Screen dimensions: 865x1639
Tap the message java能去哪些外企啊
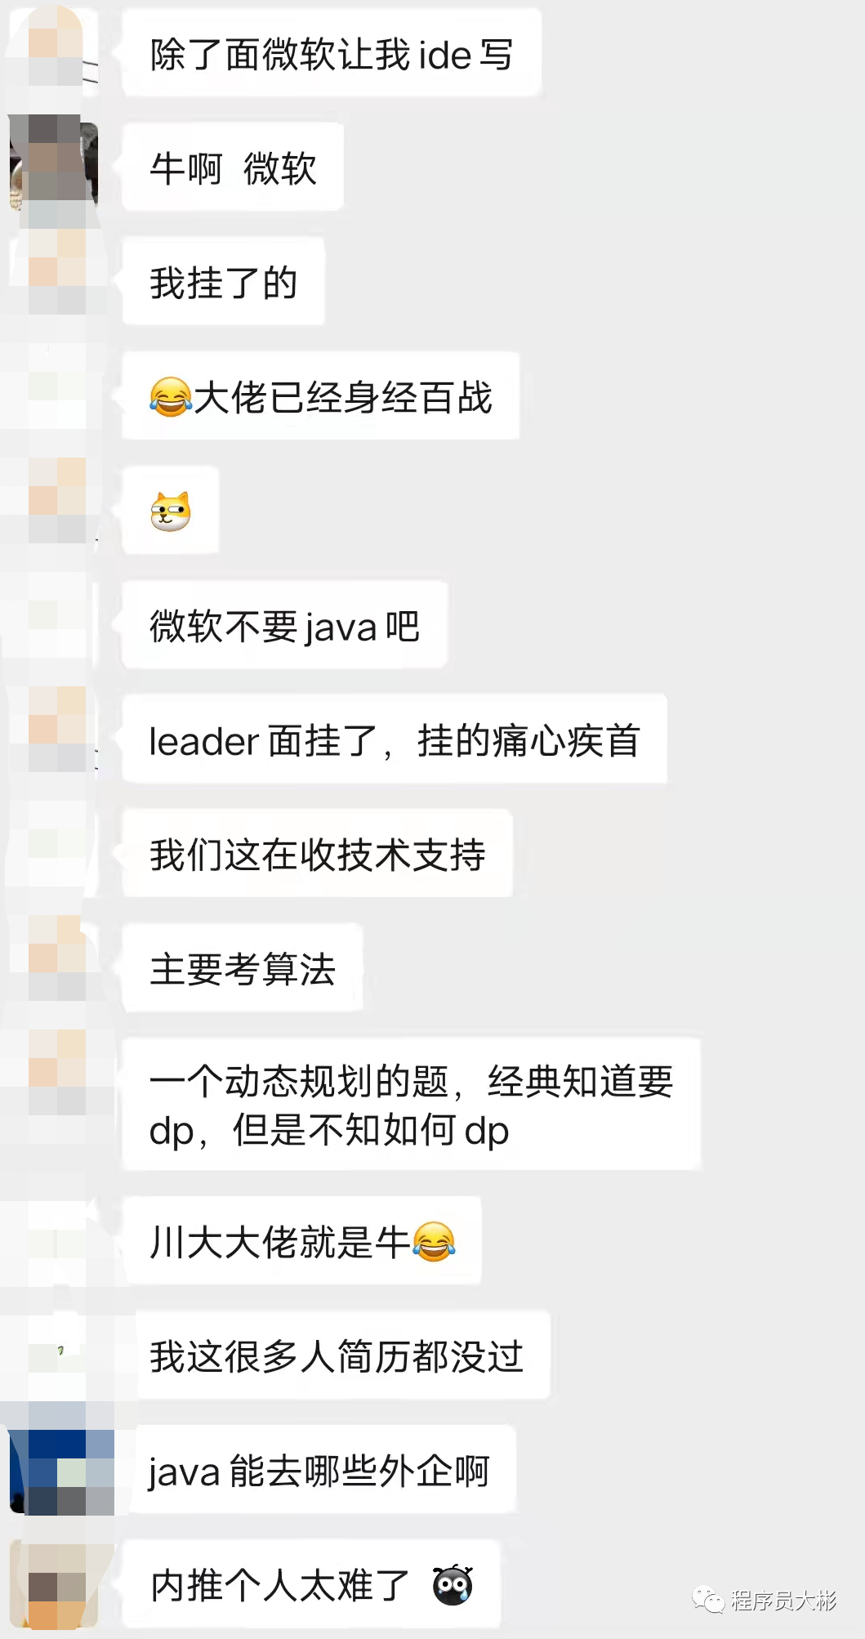coord(325,1471)
